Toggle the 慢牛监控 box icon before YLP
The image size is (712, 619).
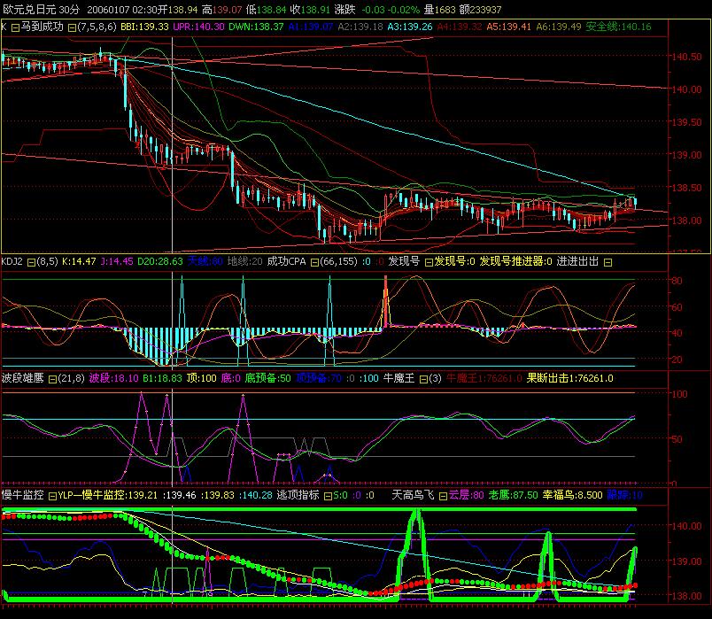coord(52,496)
